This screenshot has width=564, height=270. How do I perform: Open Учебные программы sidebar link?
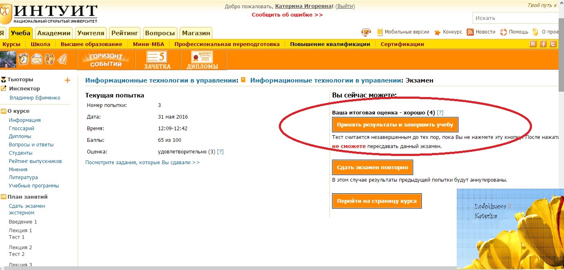(34, 186)
